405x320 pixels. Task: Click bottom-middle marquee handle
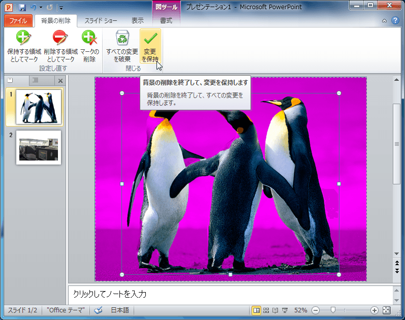pyautogui.click(x=230, y=275)
